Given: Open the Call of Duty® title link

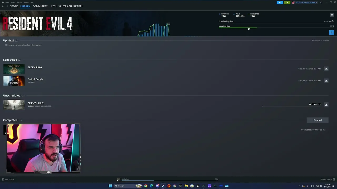Looking at the screenshot, I should (x=35, y=79).
